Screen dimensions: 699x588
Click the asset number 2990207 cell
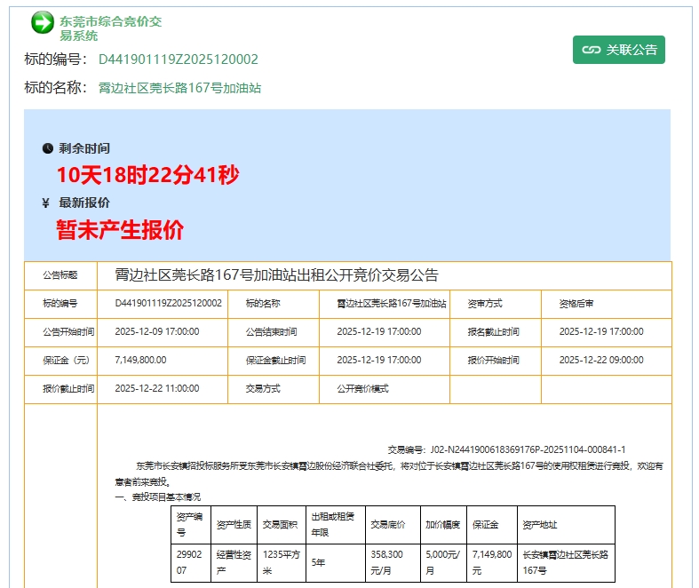pyautogui.click(x=189, y=562)
